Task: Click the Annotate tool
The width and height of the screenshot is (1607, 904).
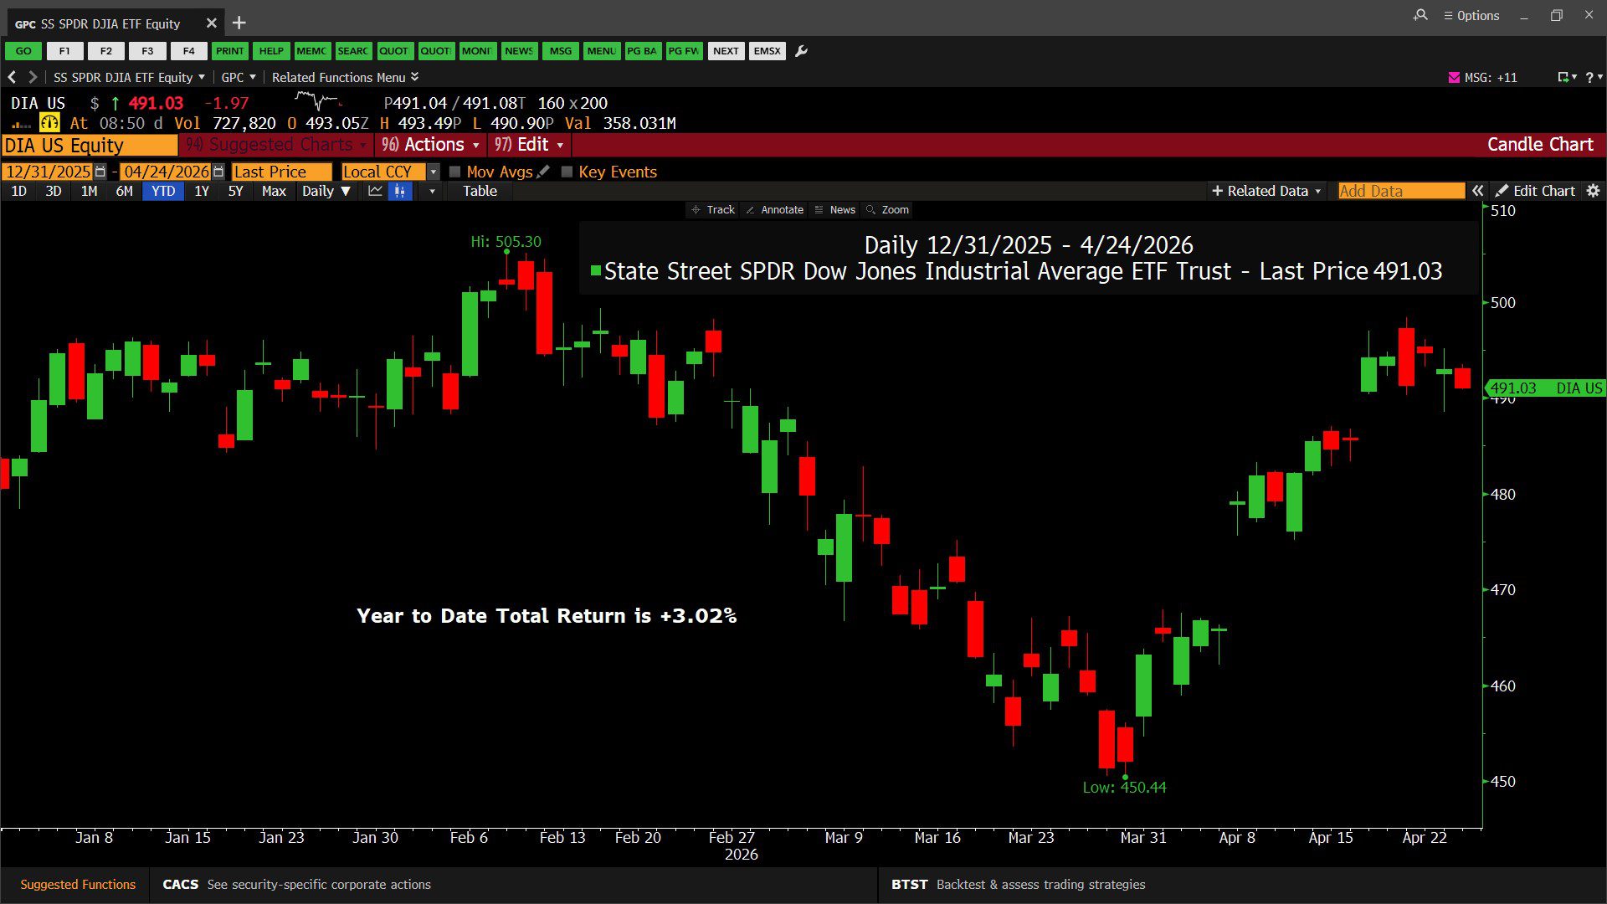Action: [x=774, y=210]
